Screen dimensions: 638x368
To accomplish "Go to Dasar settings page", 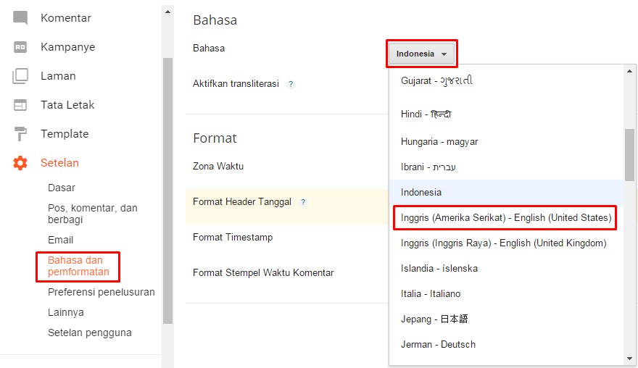I will [x=62, y=188].
